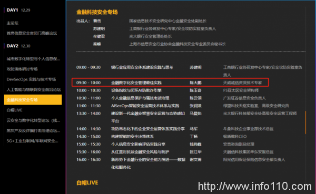
Task: Click the 09:30 - 10:00 time slot
Action: point(88,83)
